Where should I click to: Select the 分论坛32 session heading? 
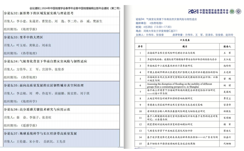coord(38,14)
